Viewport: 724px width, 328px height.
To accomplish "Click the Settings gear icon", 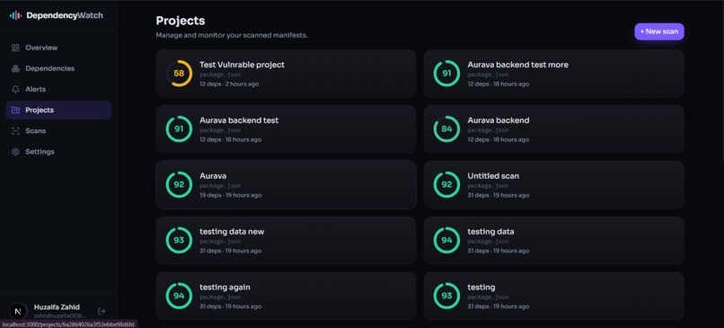I will [x=15, y=152].
